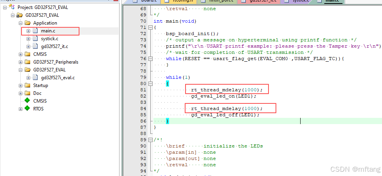Click the systick.c file icon
382x176 pixels.
coord(36,39)
